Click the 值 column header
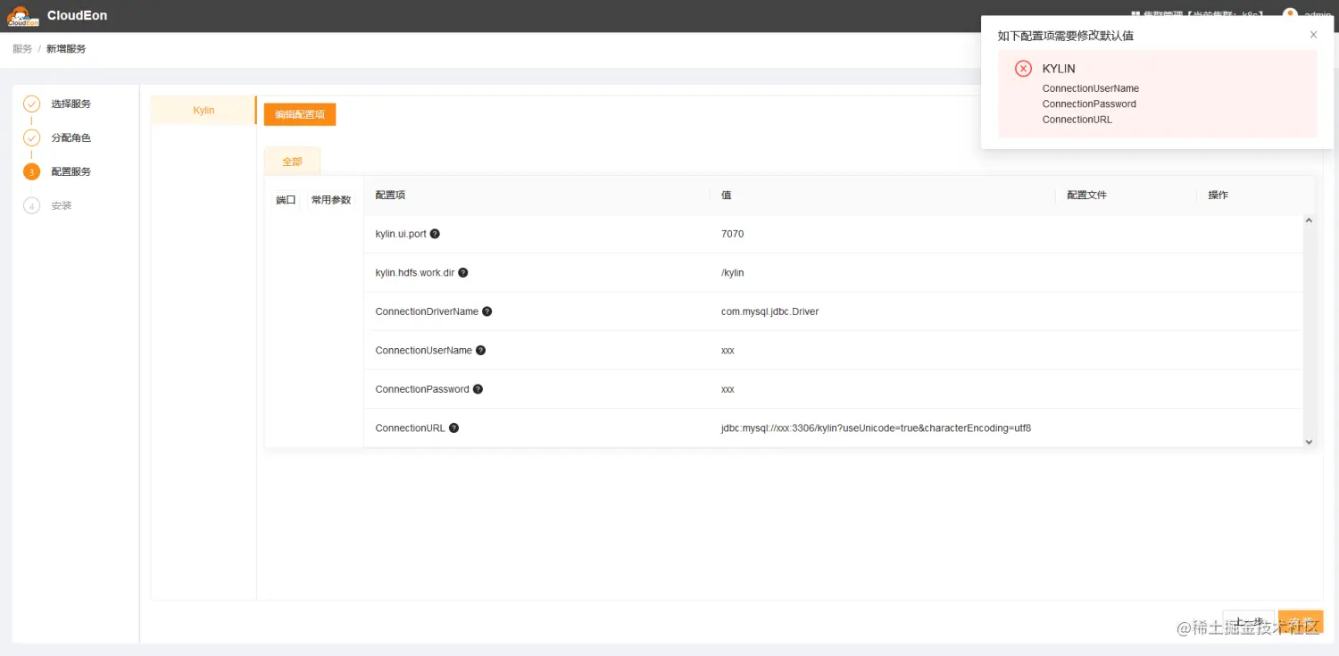Screen dimensions: 1339x656 (726, 195)
